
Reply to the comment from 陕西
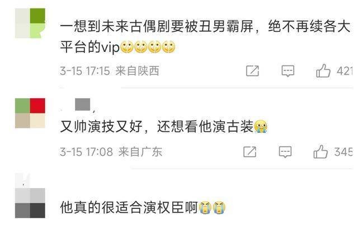[288, 71]
